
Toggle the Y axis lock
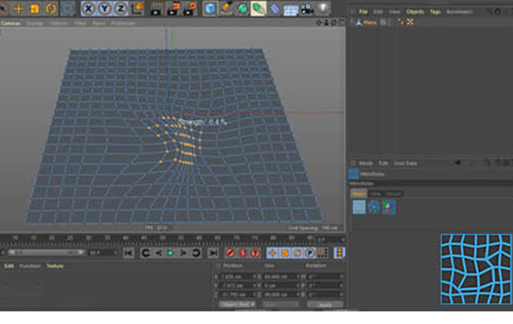104,9
